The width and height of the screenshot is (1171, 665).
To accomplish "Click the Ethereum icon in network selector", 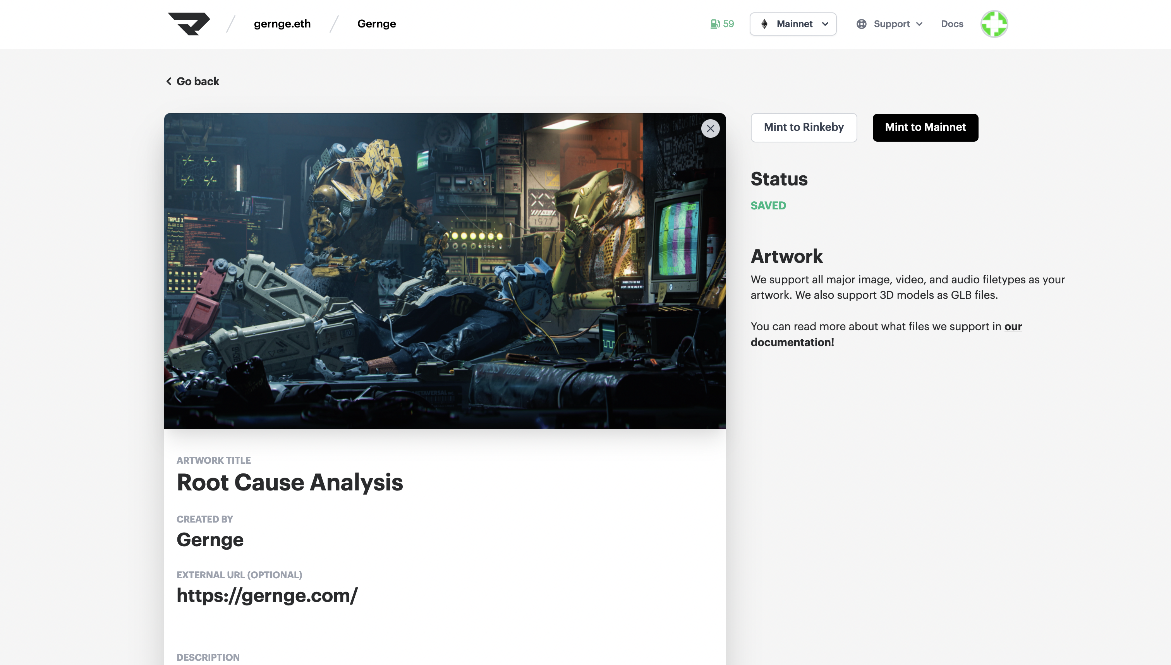I will click(x=764, y=24).
